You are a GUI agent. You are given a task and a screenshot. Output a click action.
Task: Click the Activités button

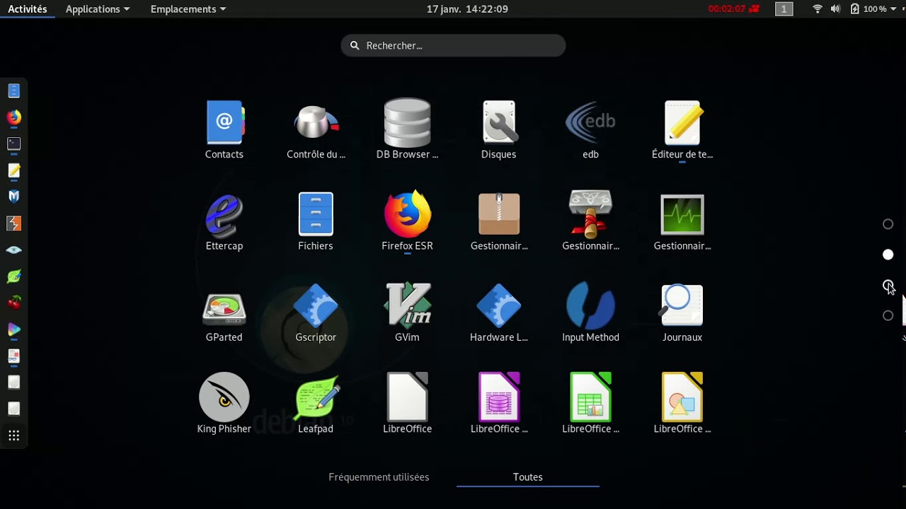click(x=28, y=9)
